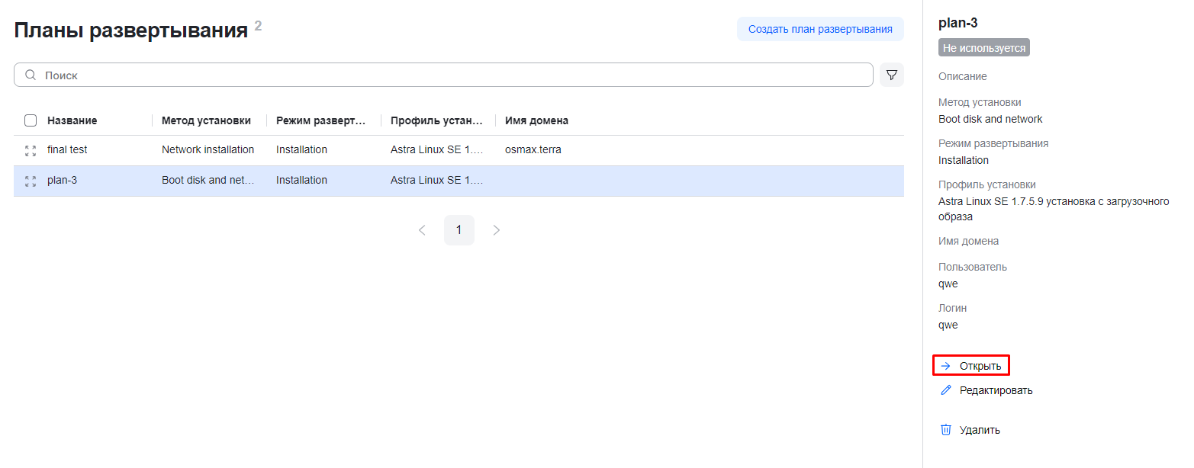The height and width of the screenshot is (468, 1194).
Task: Create a new deployment plan
Action: pos(819,29)
